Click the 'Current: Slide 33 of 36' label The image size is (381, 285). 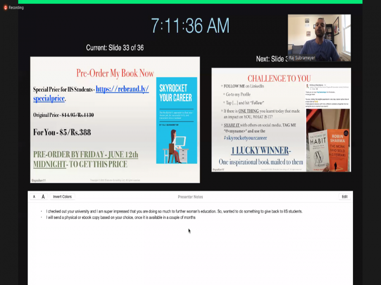115,47
